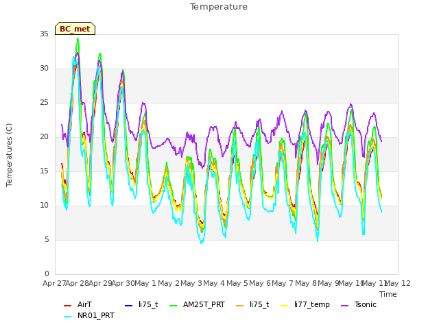Click the yellow li77_temp color marker
This screenshot has width=439, height=329.
tap(285, 306)
